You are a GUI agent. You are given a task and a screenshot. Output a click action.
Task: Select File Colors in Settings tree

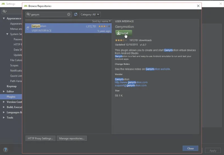pyautogui.click(x=16, y=60)
